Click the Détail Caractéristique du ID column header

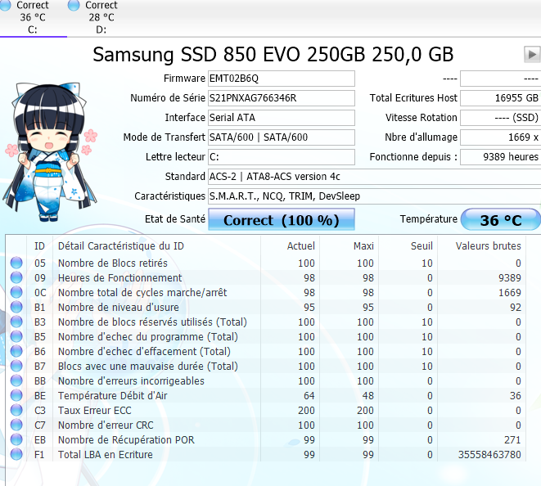coord(156,246)
